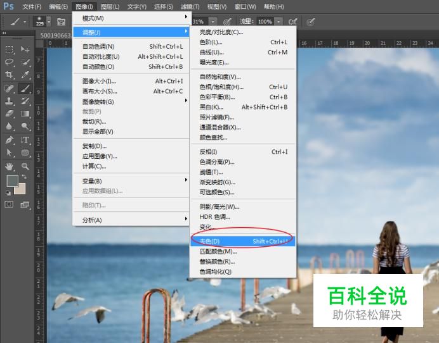Change screen mode icon
439x343 pixels.
(x=25, y=205)
